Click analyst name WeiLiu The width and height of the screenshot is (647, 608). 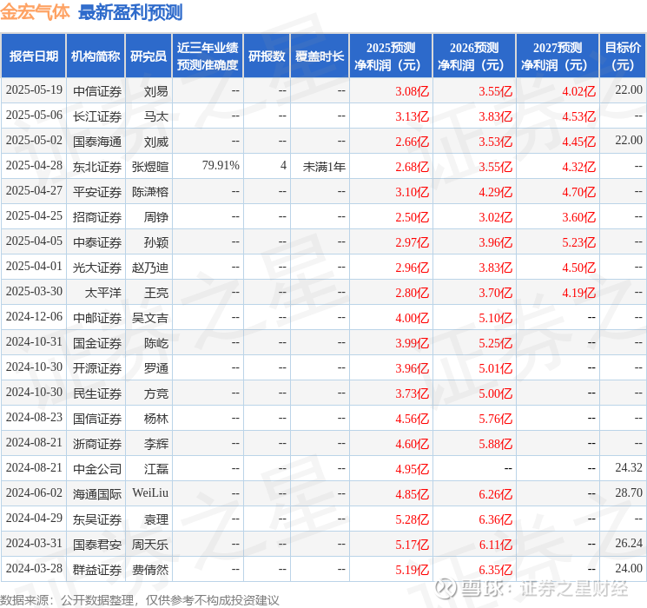[x=150, y=492]
